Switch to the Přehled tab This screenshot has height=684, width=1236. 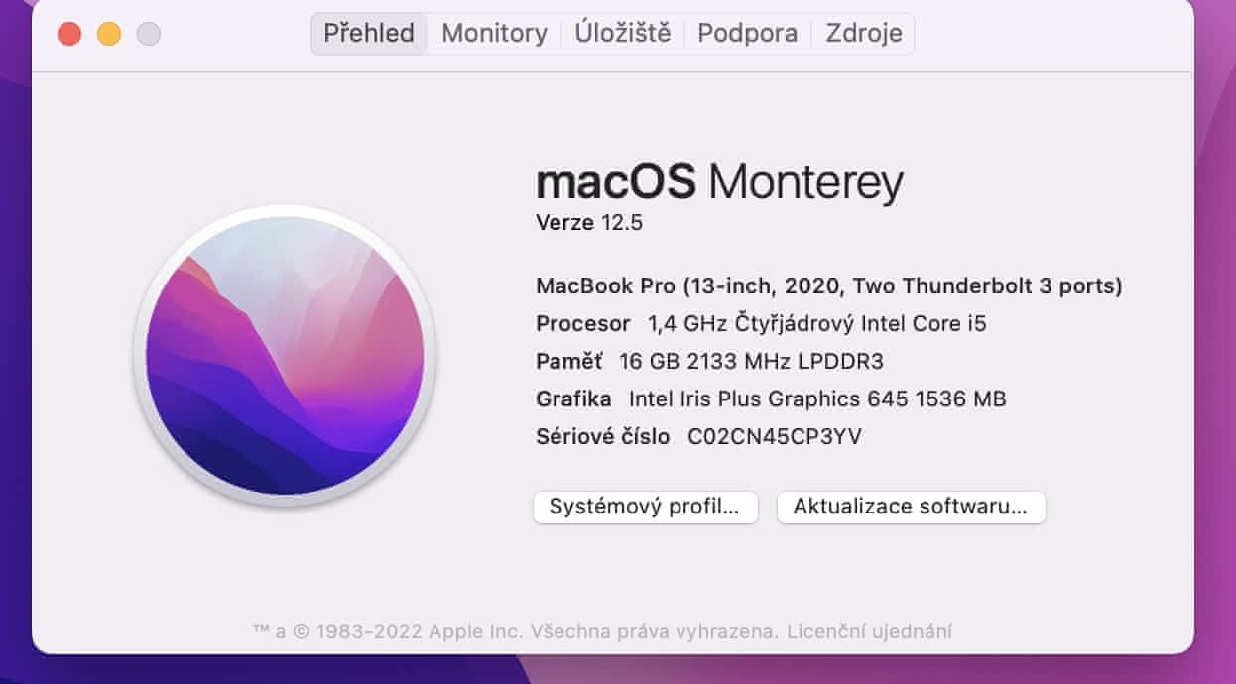(x=369, y=34)
